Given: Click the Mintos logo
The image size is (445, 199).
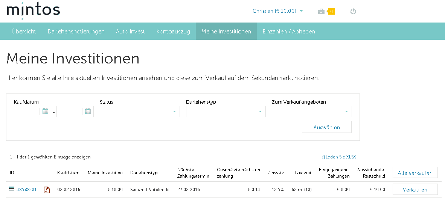Looking at the screenshot, I should (x=33, y=11).
